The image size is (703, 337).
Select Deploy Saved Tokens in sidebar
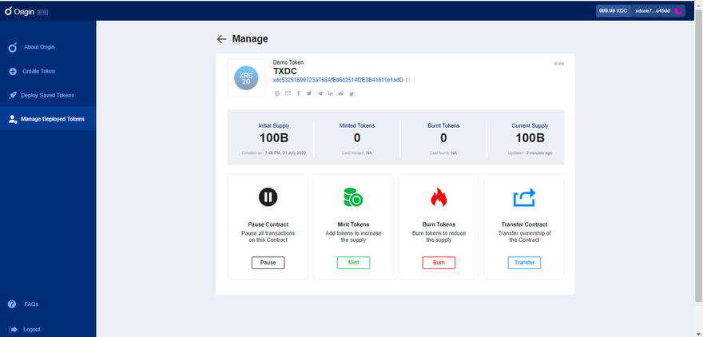pos(47,95)
